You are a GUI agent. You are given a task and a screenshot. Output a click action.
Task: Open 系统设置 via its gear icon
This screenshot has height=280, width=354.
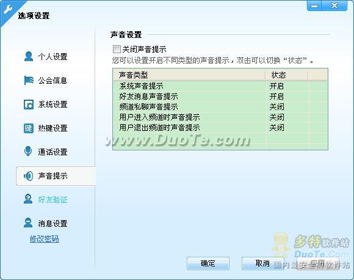(x=29, y=105)
